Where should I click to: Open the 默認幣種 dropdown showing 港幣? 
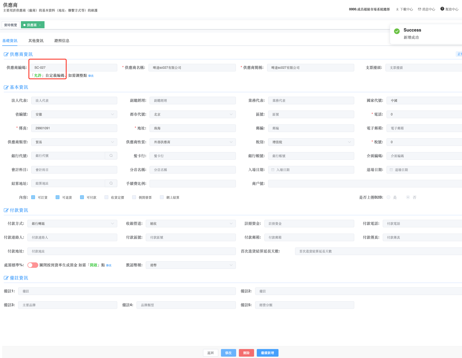click(191, 265)
